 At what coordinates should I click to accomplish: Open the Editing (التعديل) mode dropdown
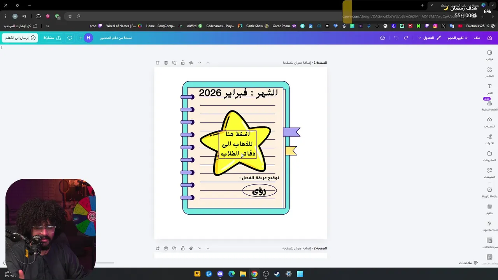430,38
